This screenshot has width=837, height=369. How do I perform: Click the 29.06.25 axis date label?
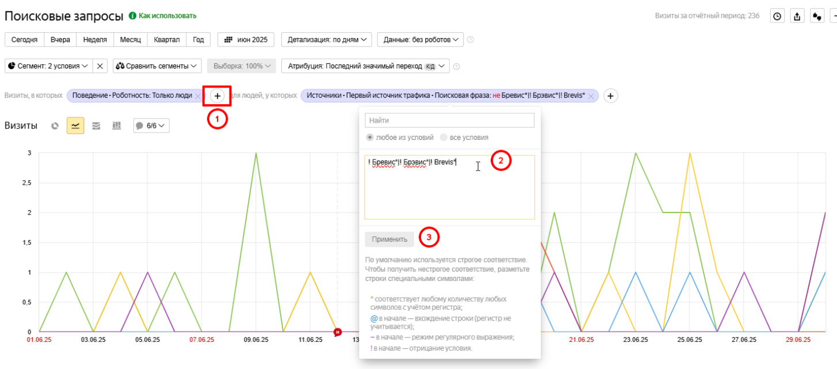pos(798,340)
